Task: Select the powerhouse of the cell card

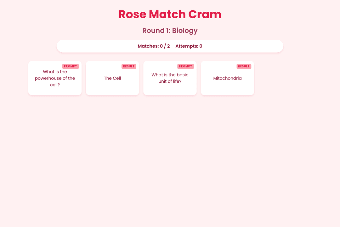Action: (55, 78)
